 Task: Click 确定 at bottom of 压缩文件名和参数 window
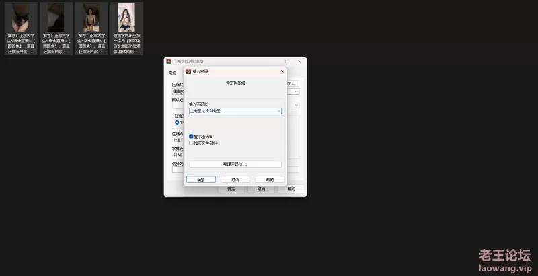click(x=231, y=188)
